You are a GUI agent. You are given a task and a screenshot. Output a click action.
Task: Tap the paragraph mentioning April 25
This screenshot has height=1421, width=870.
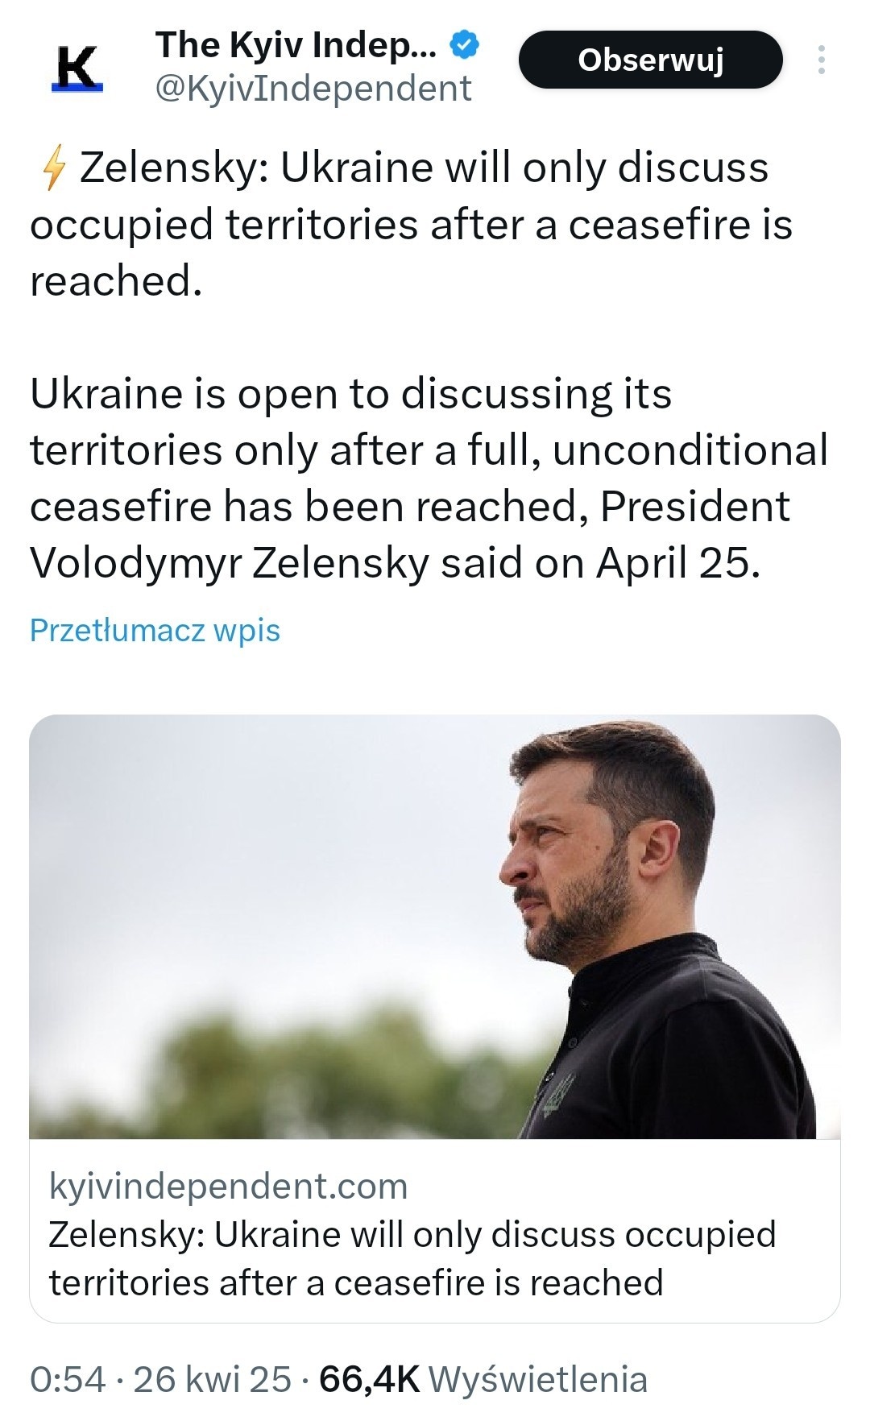pyautogui.click(x=427, y=478)
